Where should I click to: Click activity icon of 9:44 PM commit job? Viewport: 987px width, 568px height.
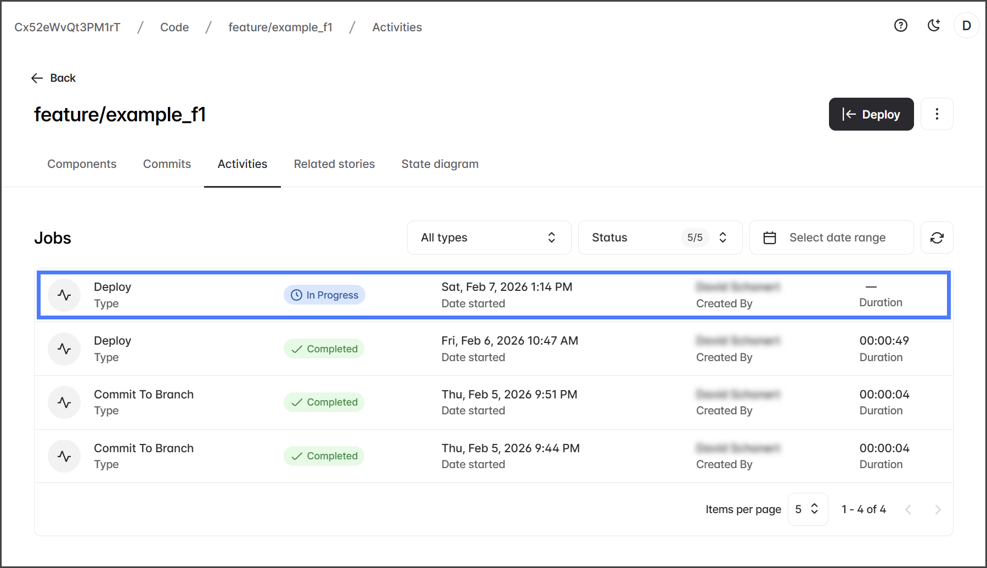pyautogui.click(x=64, y=456)
